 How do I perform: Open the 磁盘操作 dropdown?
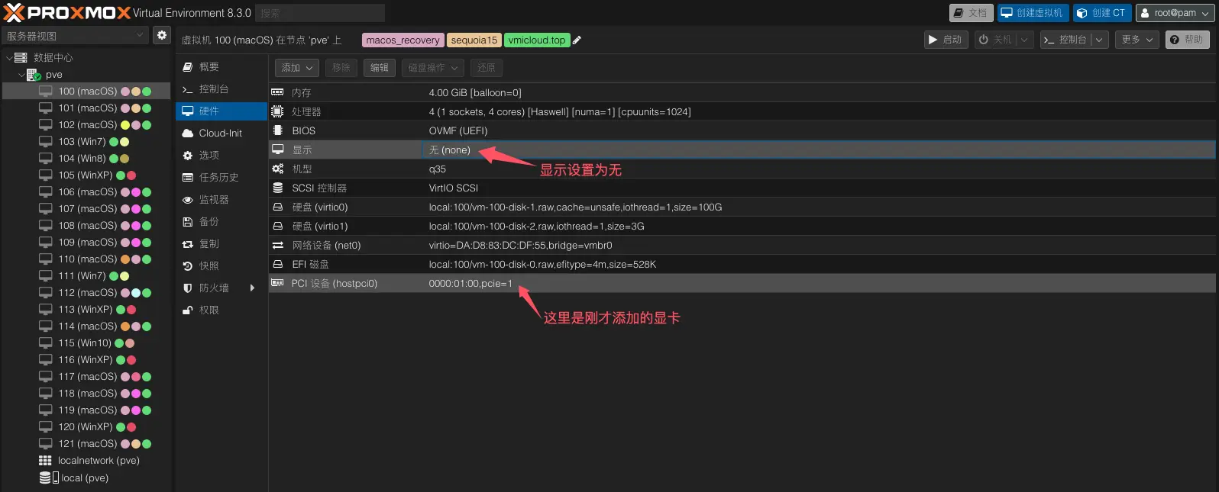pyautogui.click(x=432, y=68)
